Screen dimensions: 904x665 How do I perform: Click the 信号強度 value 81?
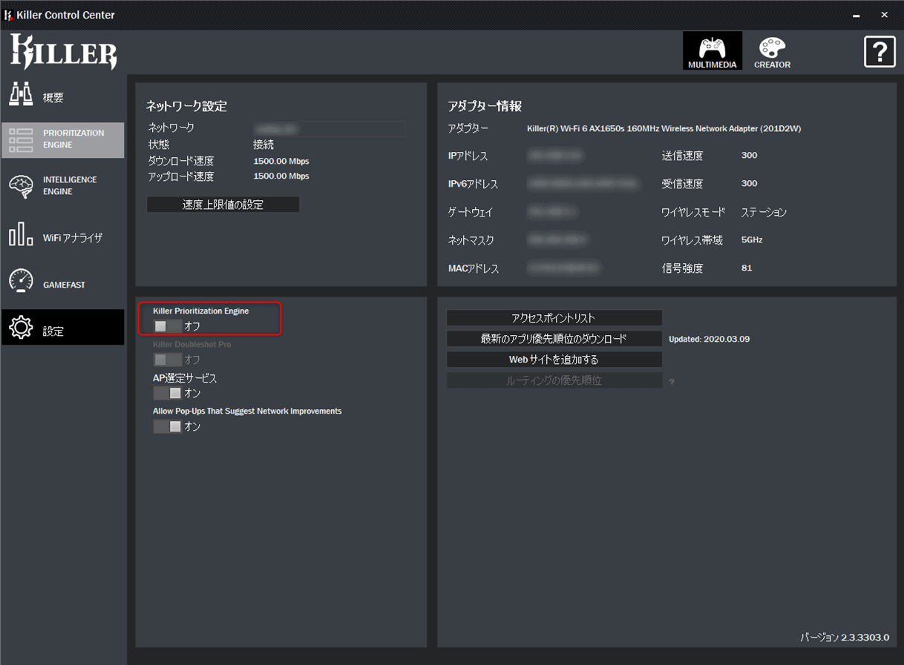pyautogui.click(x=747, y=268)
